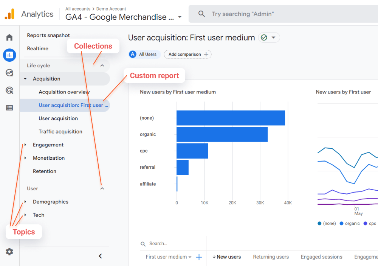Open the Configure table icon in left rail
The width and height of the screenshot is (378, 266).
pos(9,108)
